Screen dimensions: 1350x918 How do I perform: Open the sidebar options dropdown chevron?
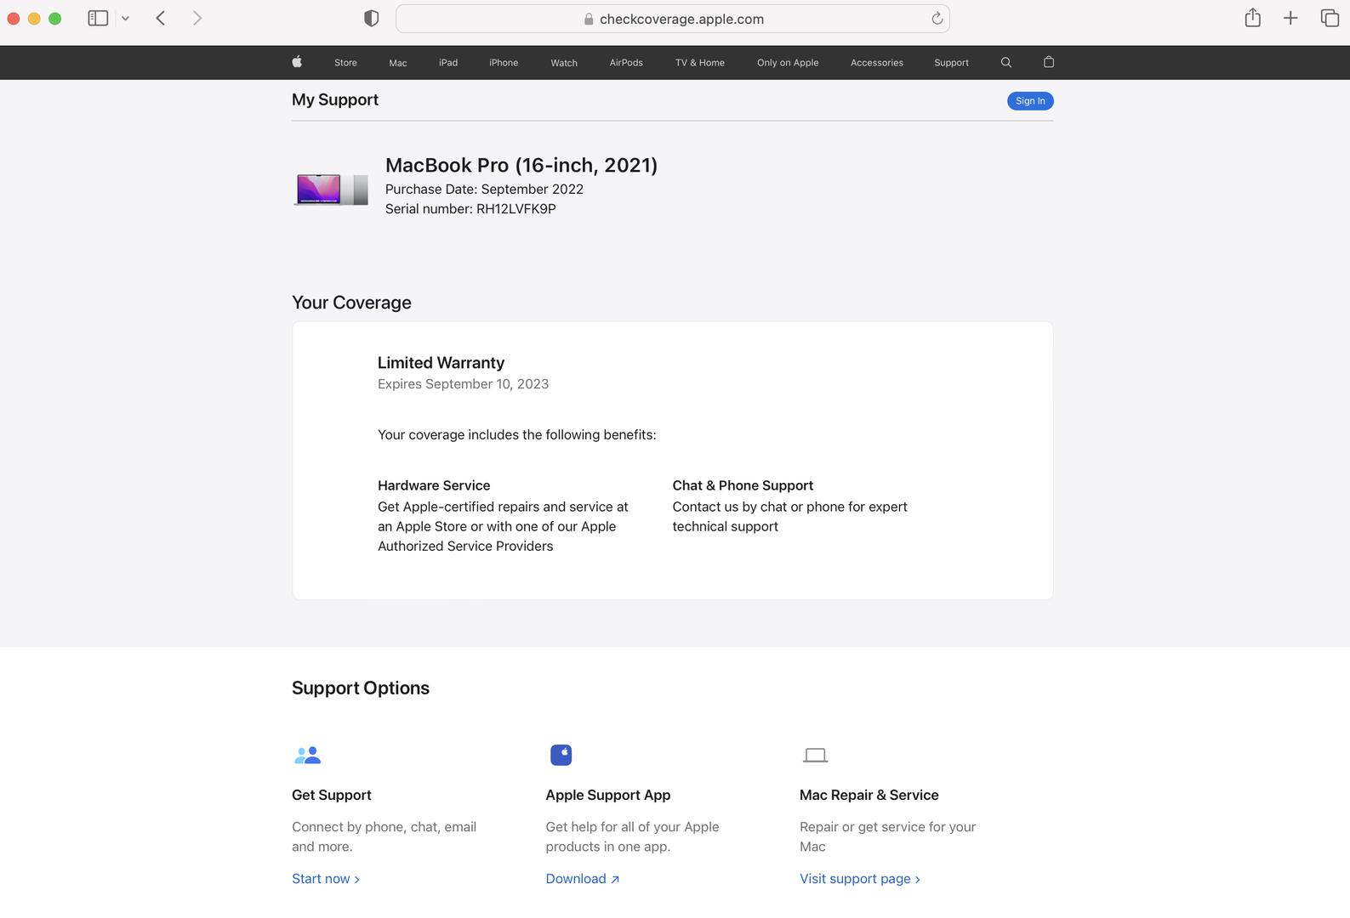pos(125,18)
